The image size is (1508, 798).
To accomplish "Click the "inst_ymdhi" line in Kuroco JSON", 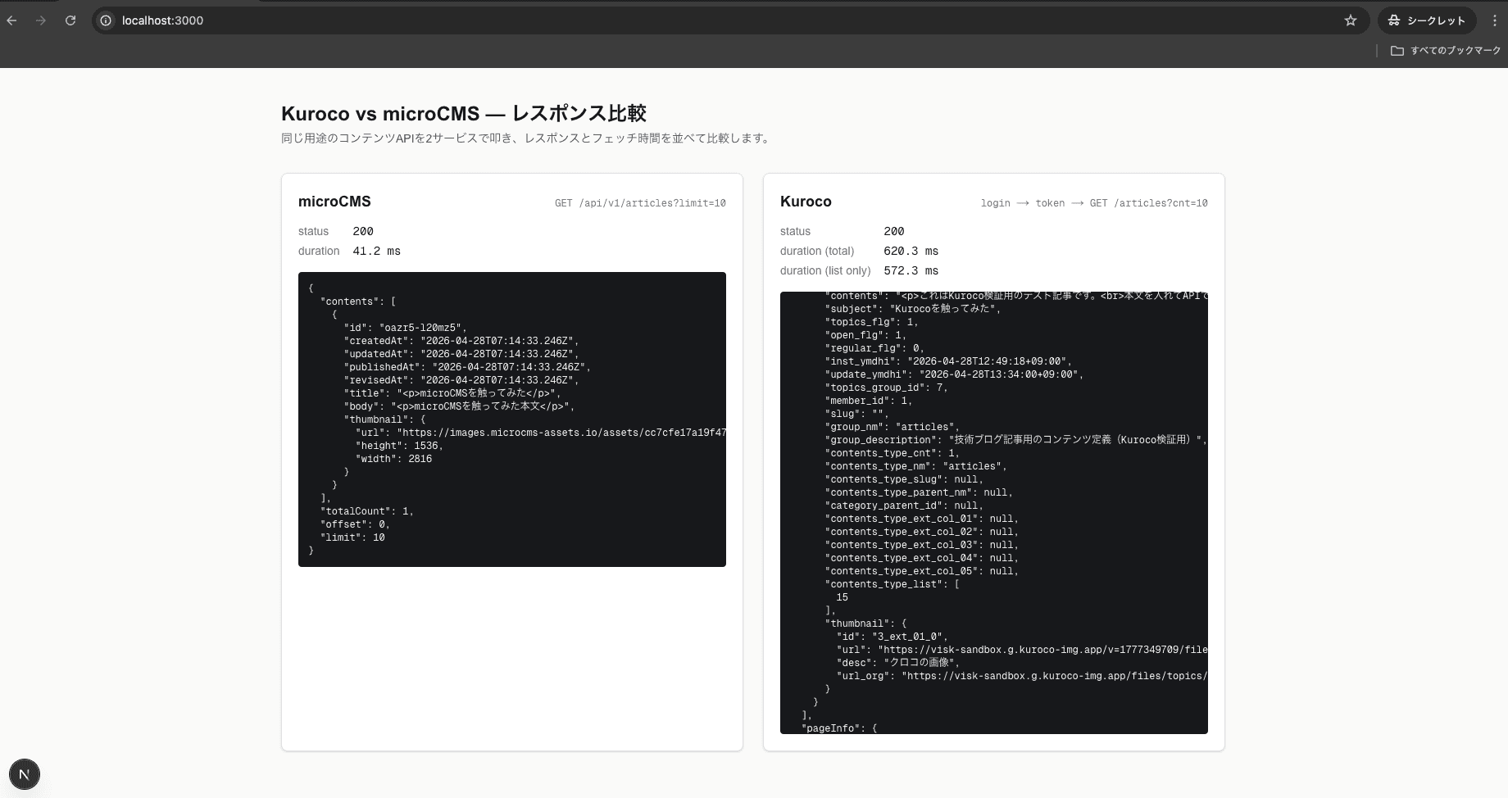I will pos(948,361).
